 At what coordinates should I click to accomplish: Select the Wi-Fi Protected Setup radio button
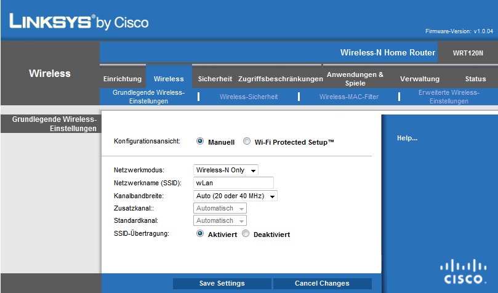click(247, 141)
